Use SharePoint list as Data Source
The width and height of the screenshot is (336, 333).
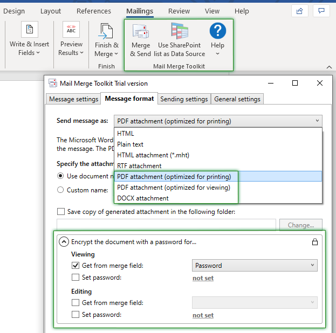point(180,40)
